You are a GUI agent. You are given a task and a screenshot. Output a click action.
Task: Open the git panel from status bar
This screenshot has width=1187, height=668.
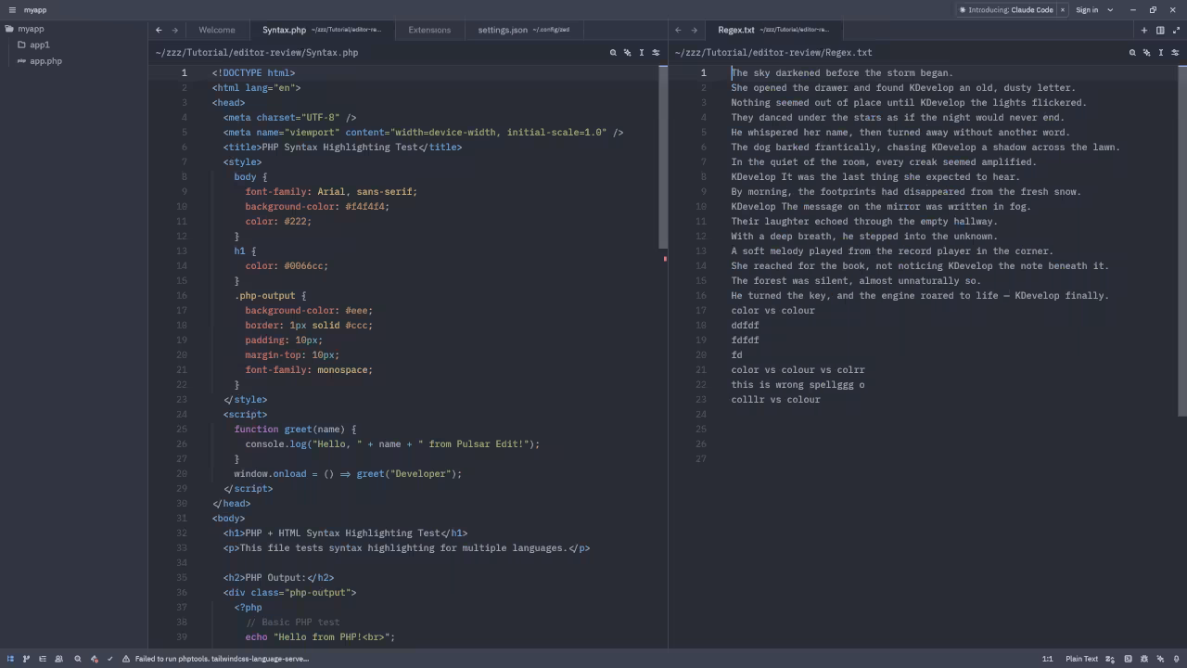[x=26, y=659]
